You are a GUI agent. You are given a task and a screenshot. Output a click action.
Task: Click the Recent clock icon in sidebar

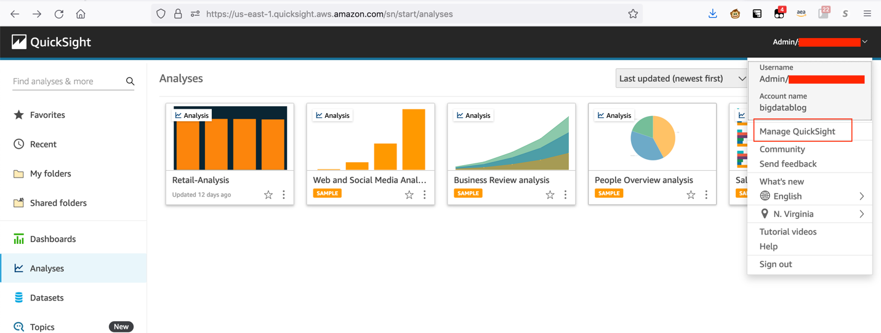19,144
